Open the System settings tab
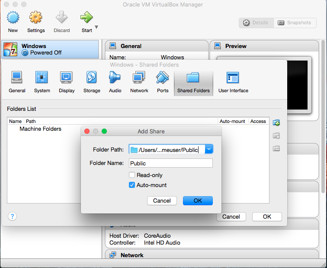The image size is (327, 268). 42,82
